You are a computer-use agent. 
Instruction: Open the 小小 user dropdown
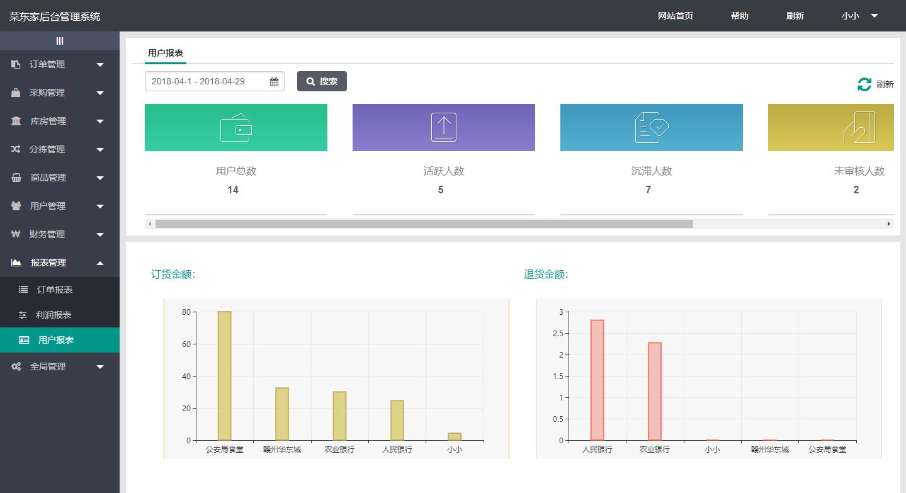pyautogui.click(x=859, y=16)
